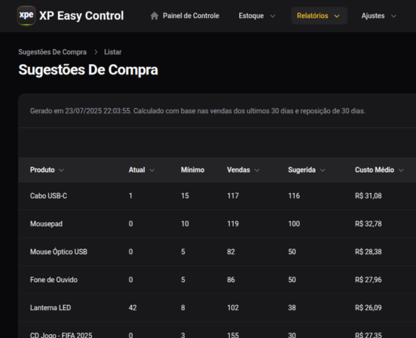
Task: Click the breadcrumb separator arrow icon
Action: click(x=96, y=52)
